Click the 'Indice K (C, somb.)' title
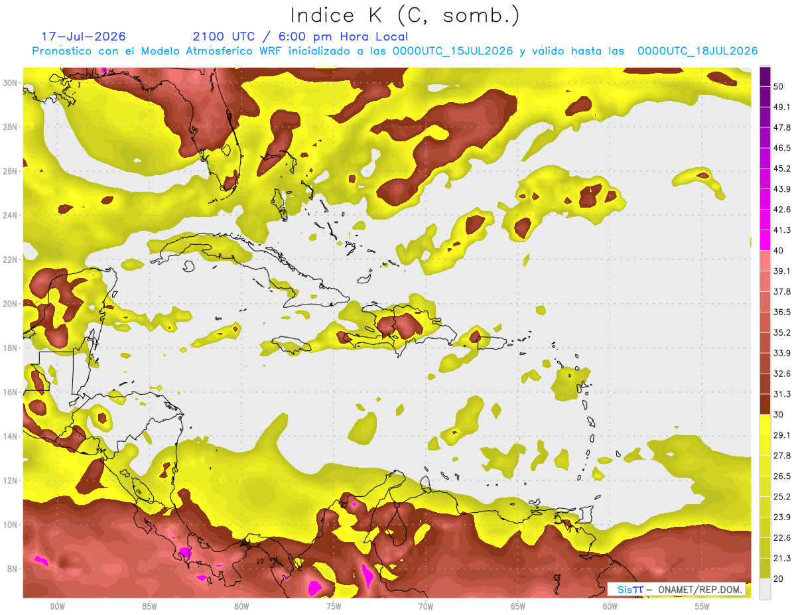The image size is (796, 615). pos(405,16)
